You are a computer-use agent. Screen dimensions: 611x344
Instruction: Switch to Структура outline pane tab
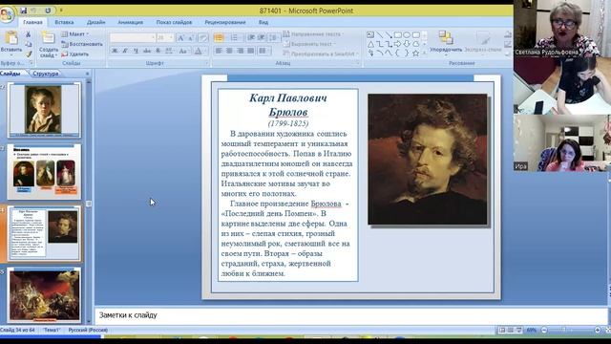click(x=46, y=74)
